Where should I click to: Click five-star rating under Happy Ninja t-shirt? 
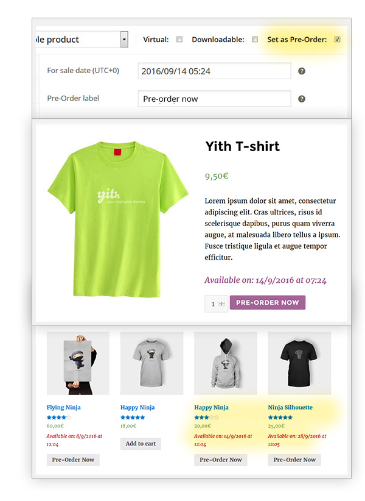click(x=133, y=417)
